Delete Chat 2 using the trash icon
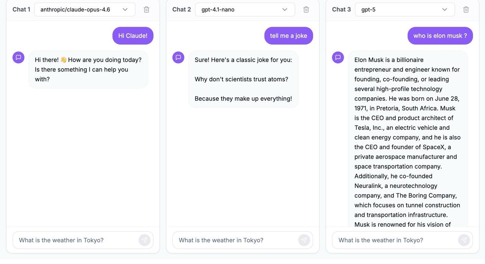This screenshot has height=264, width=485. pyautogui.click(x=306, y=9)
